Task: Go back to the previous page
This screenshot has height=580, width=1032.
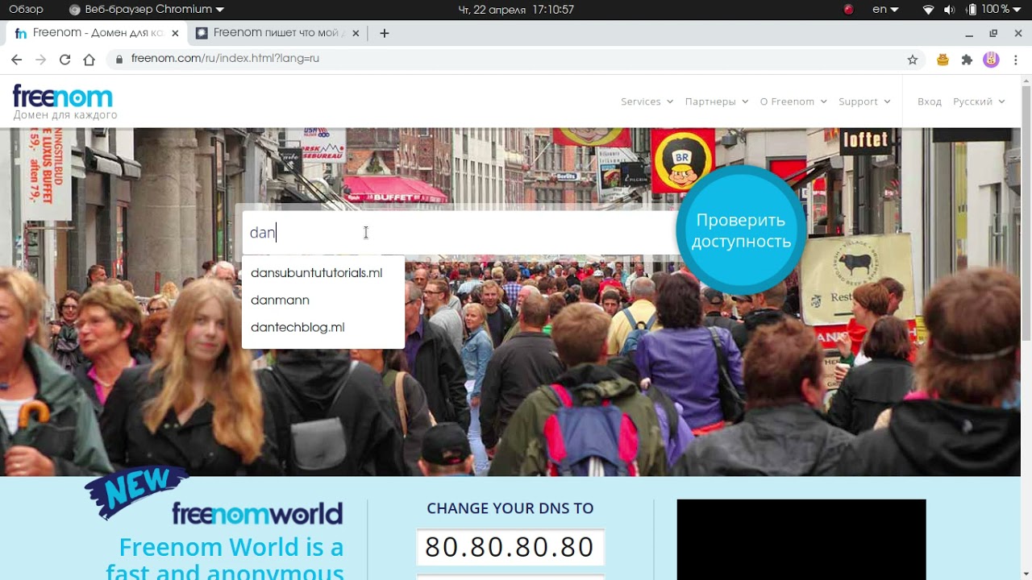Action: tap(16, 59)
